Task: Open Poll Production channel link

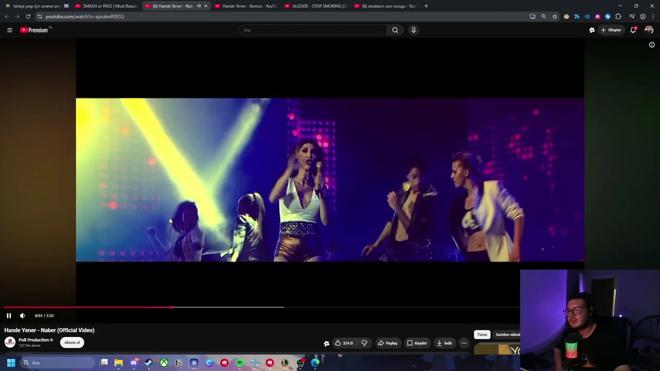Action: (34, 340)
